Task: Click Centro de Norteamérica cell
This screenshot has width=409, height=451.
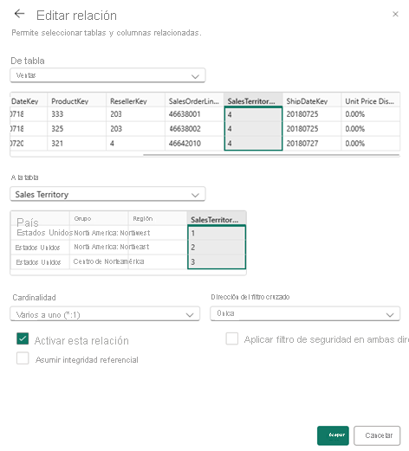Action: (108, 261)
